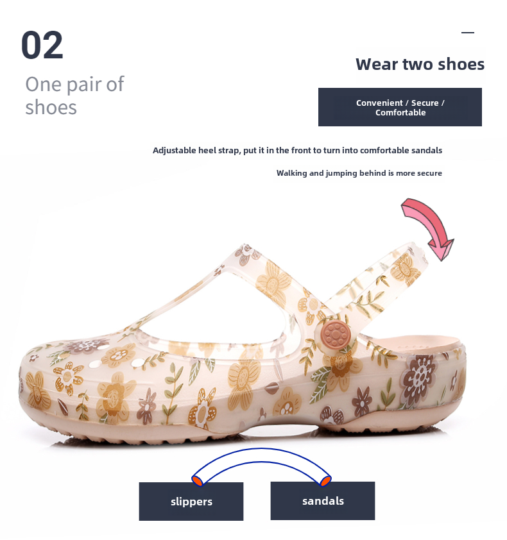Select the slippers label box
Screen dimensions: 507x540
point(191,501)
